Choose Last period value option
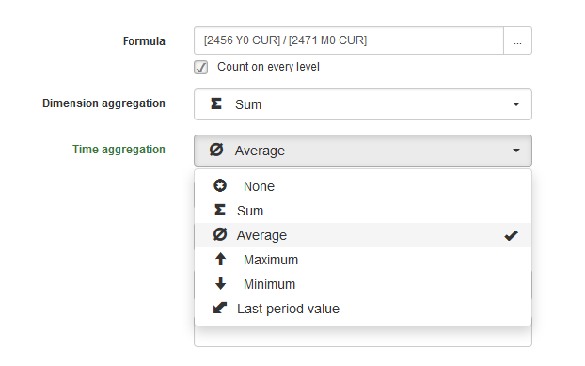The height and width of the screenshot is (366, 585). 363,309
